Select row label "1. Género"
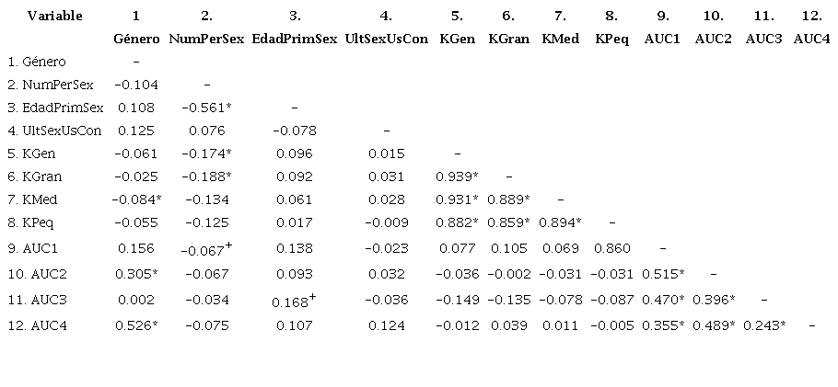Image resolution: width=838 pixels, height=387 pixels. point(37,62)
